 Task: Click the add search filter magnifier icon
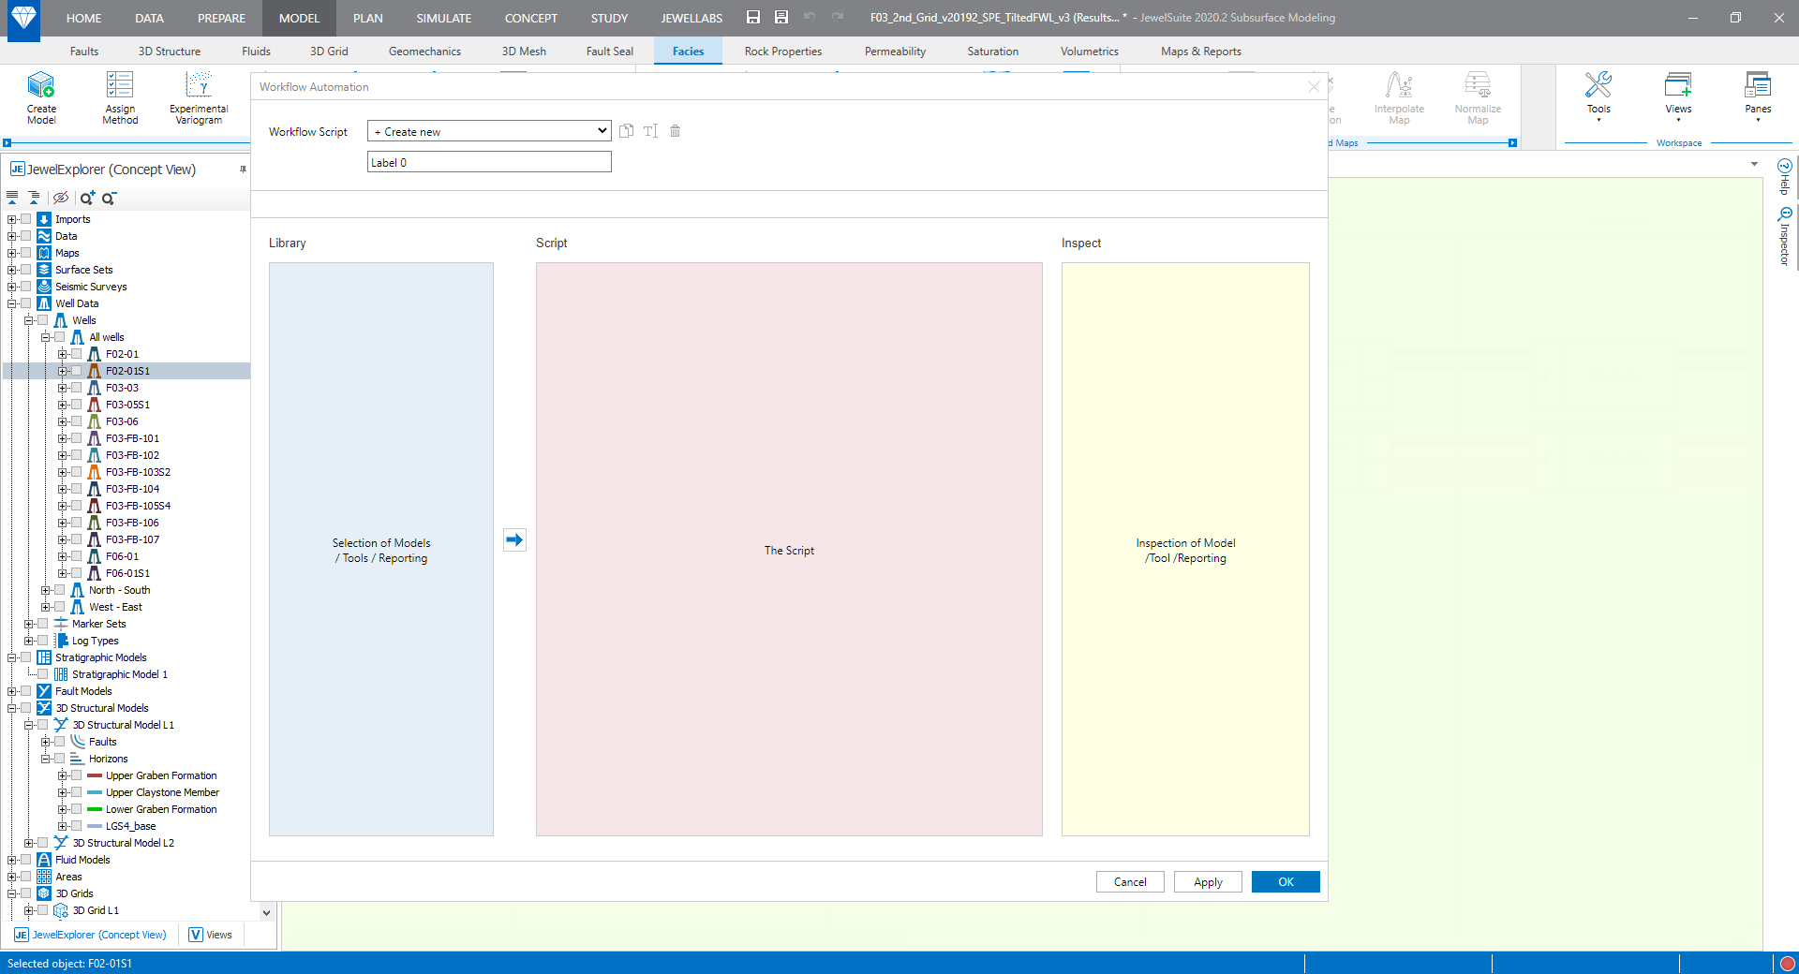point(87,198)
